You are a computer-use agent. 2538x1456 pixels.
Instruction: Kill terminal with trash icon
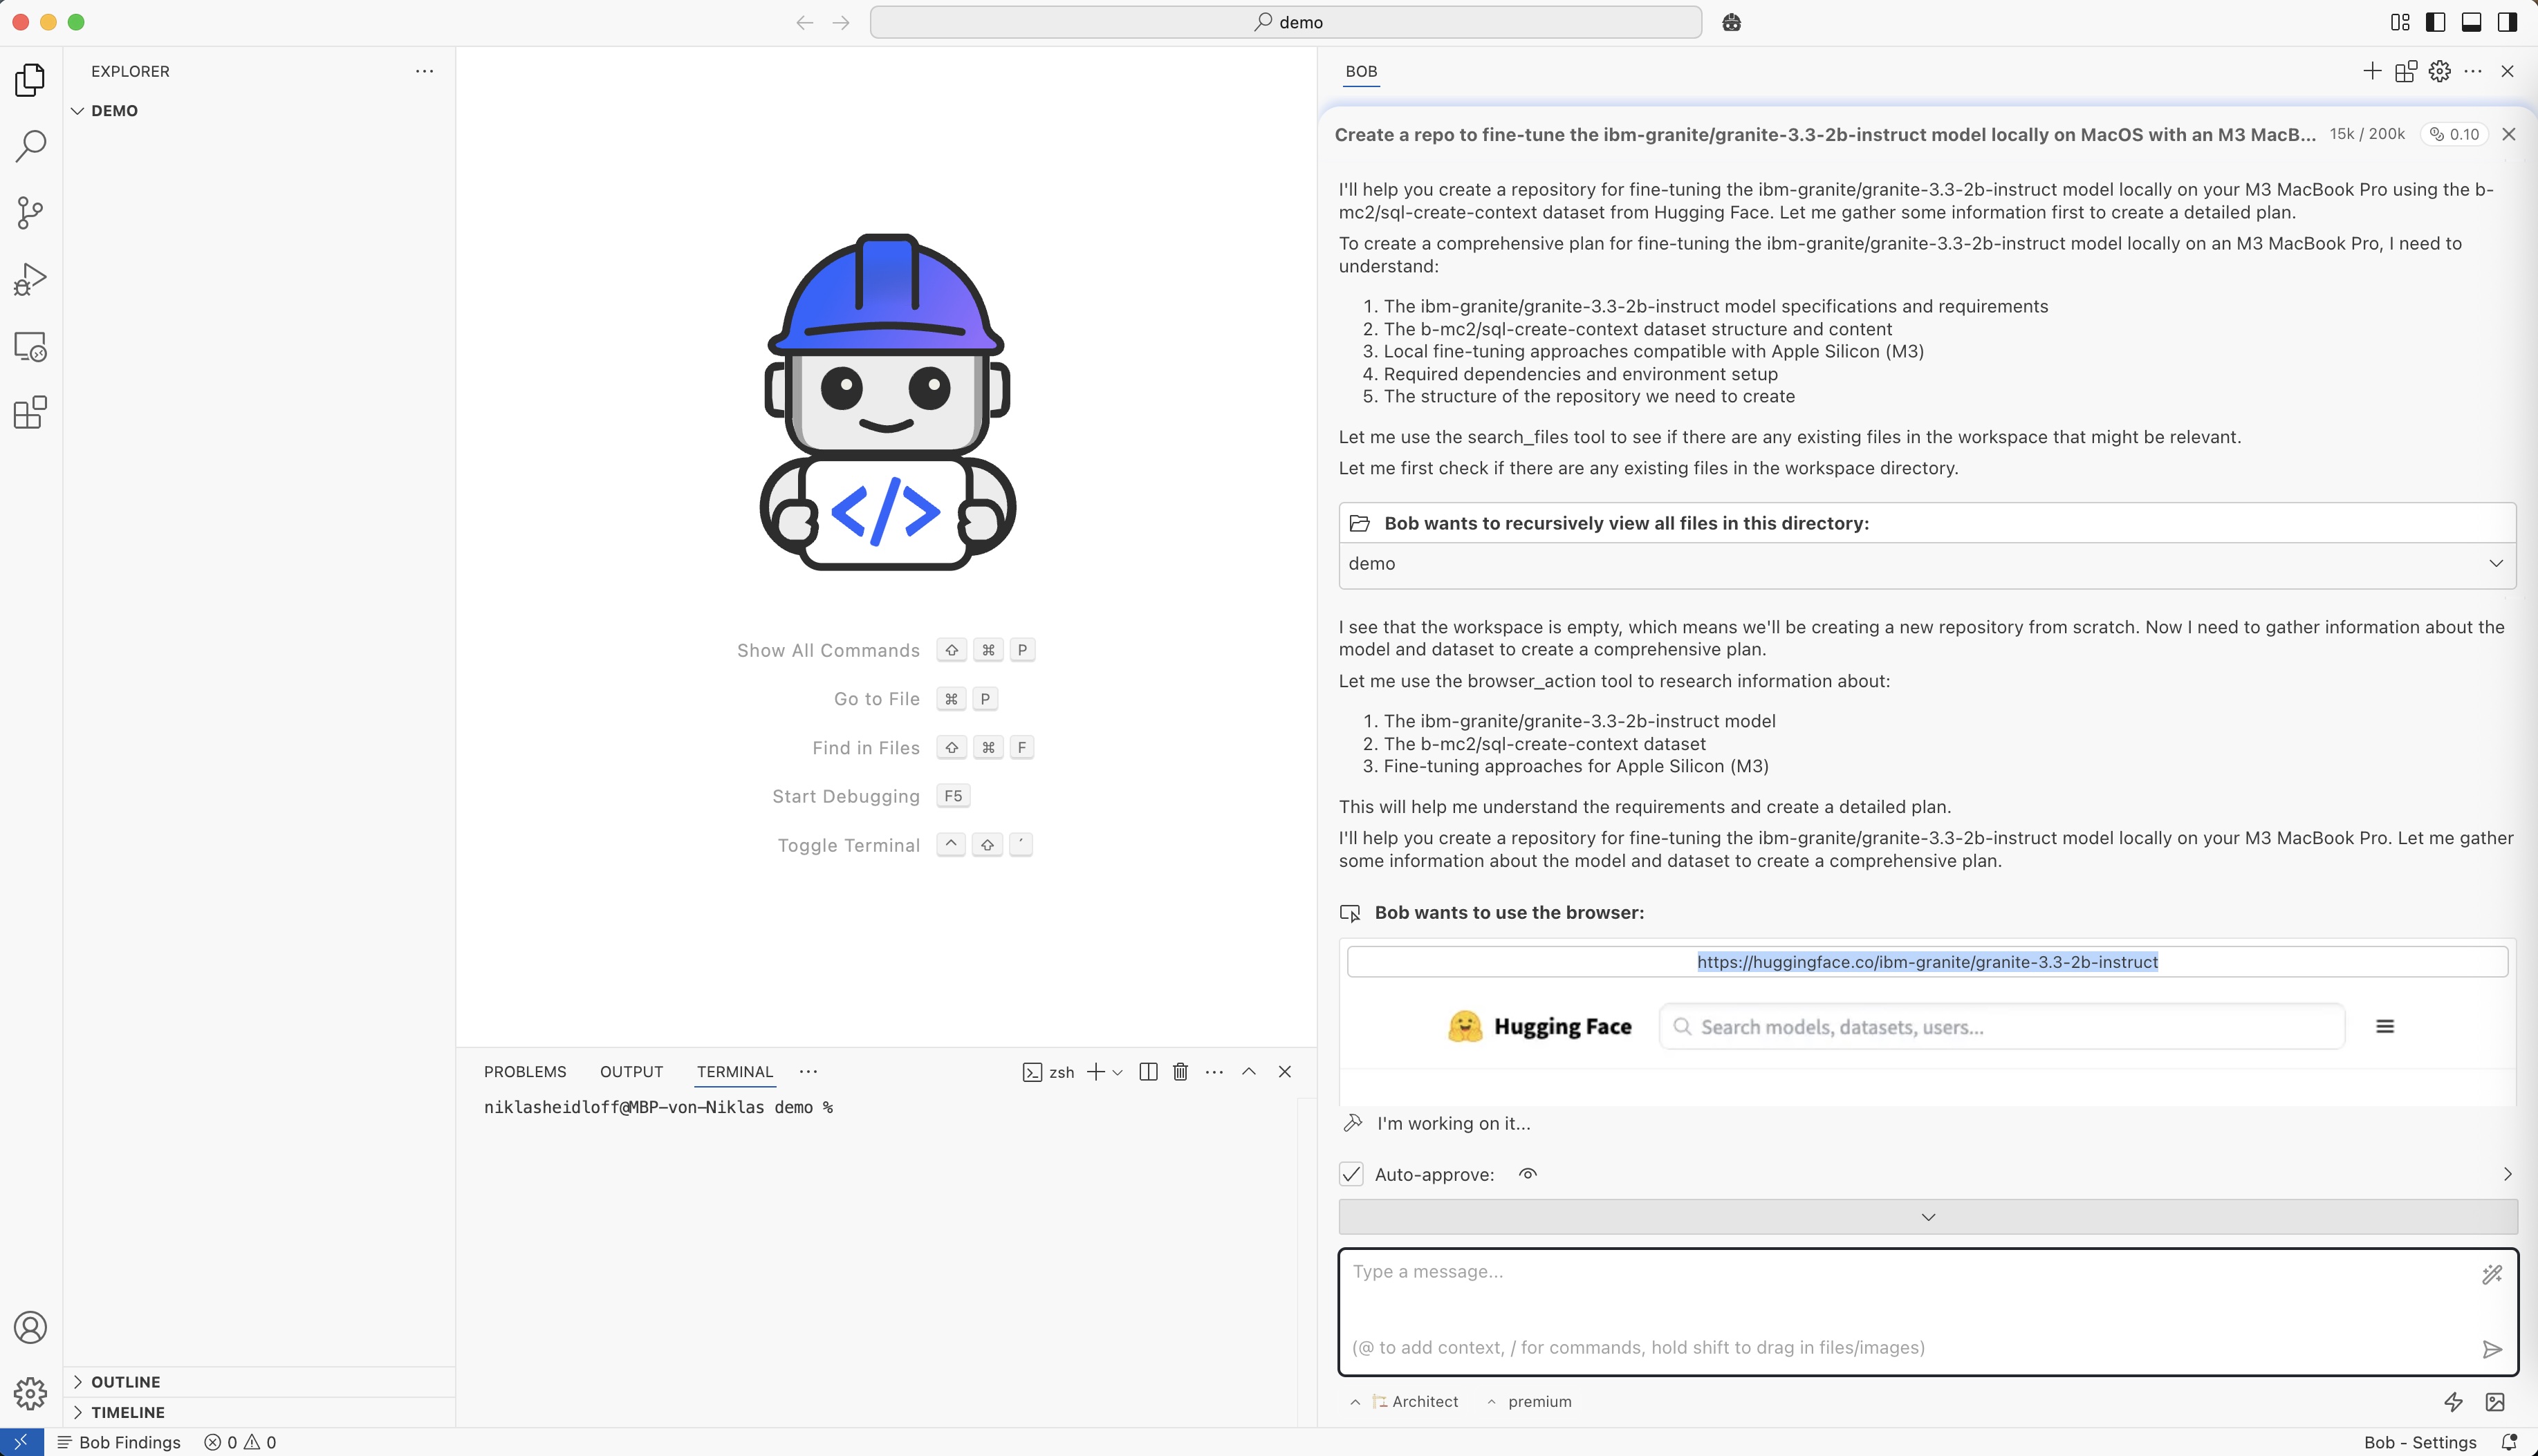[x=1180, y=1072]
